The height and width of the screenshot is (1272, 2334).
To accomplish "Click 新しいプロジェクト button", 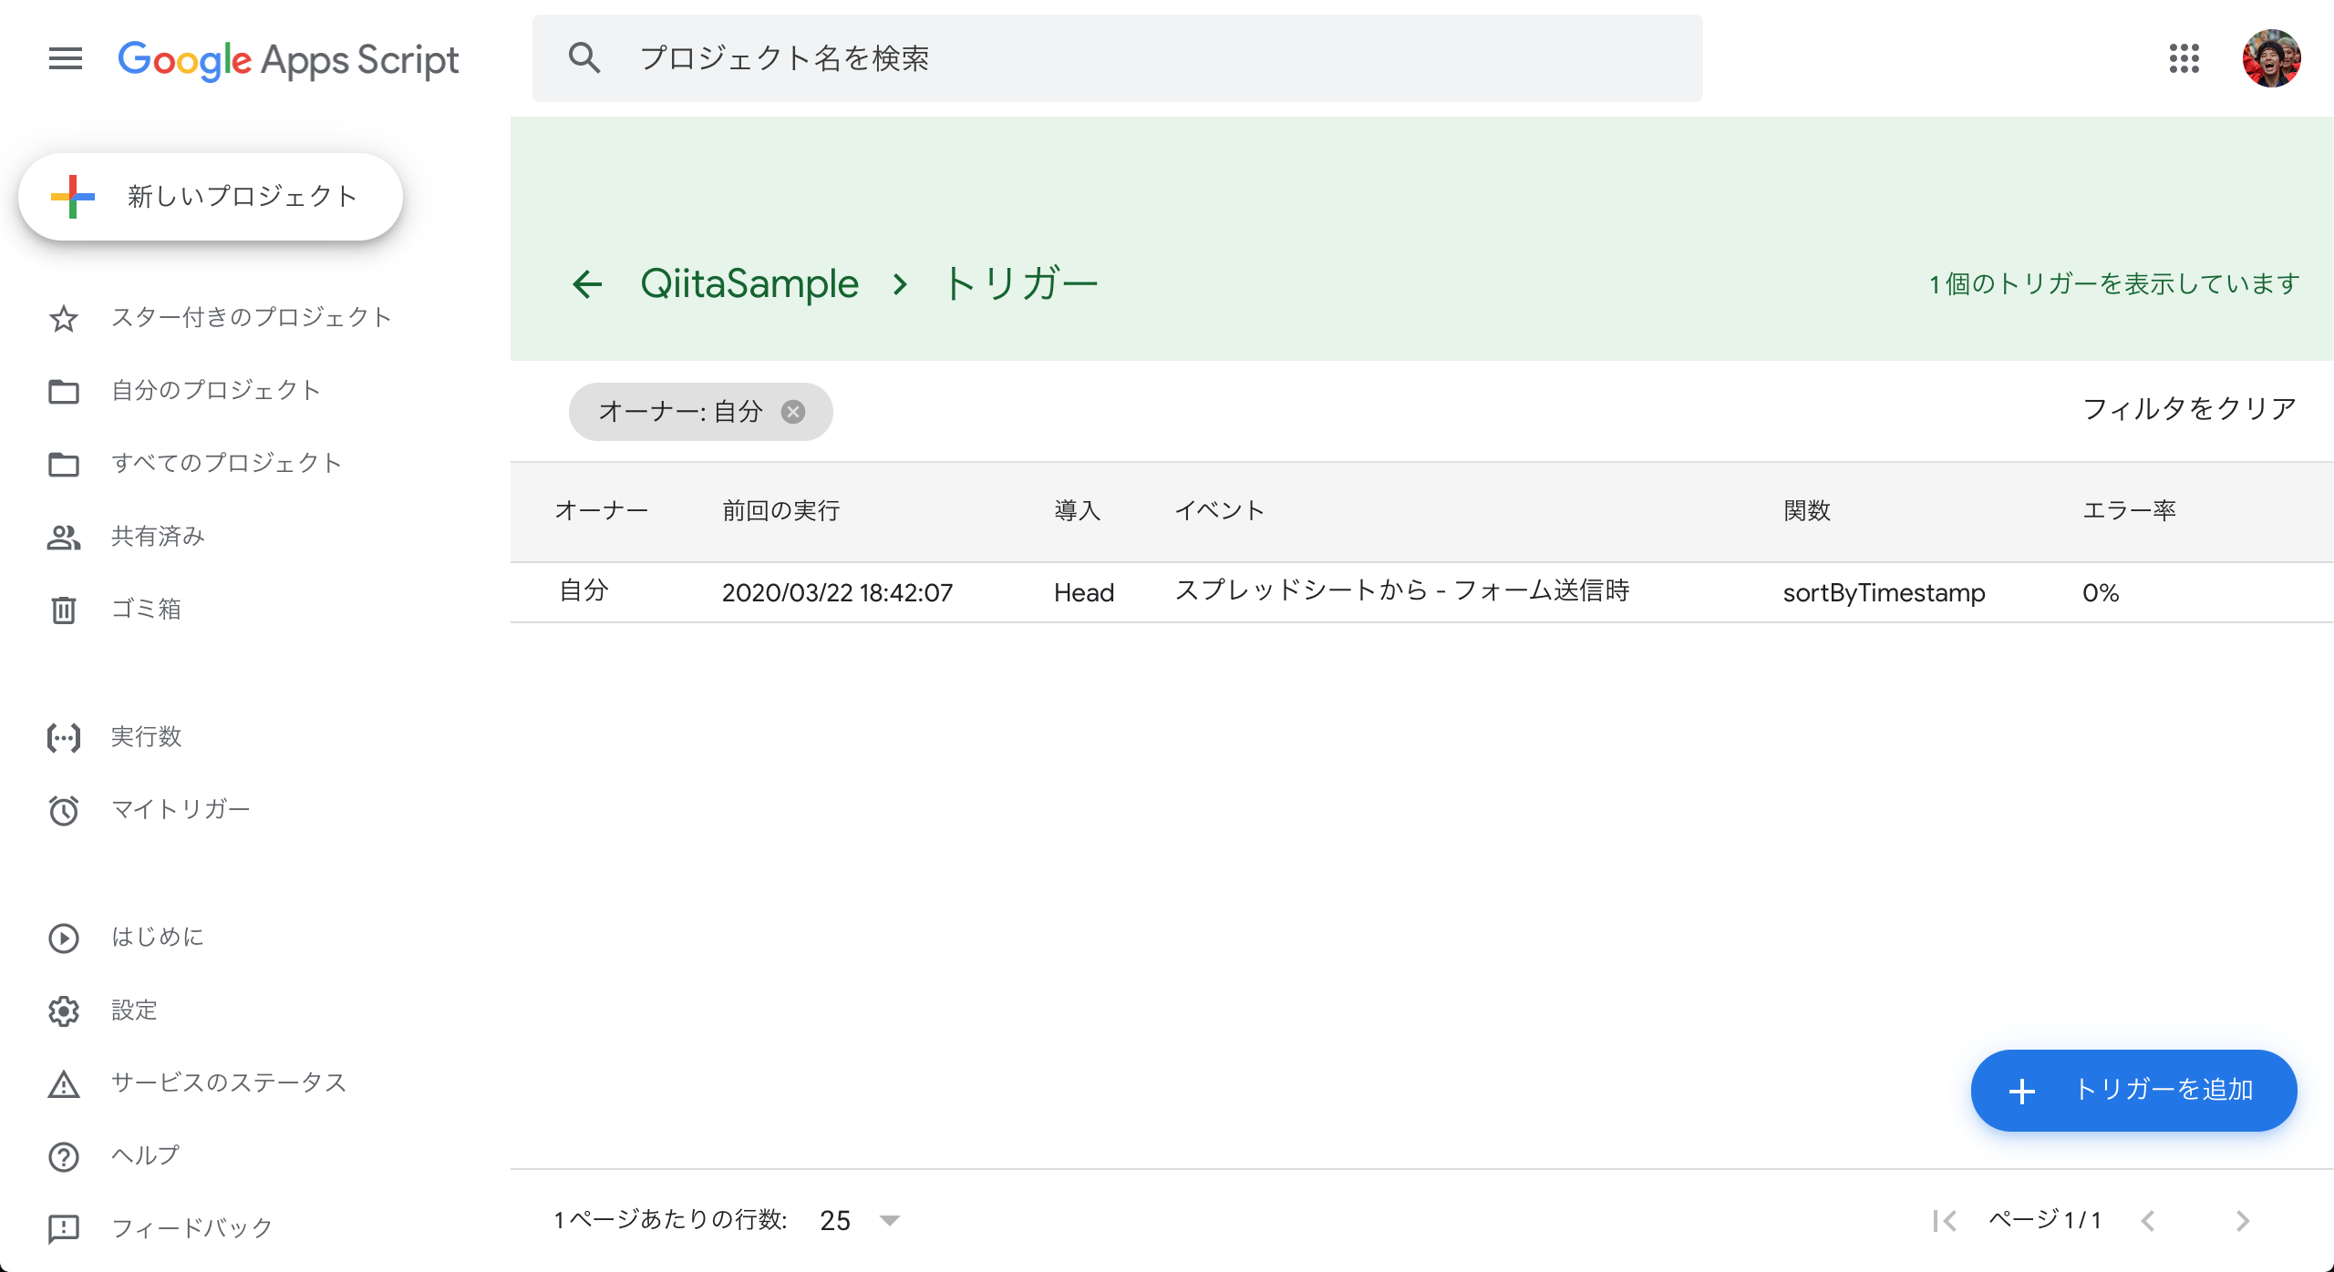I will coord(211,197).
